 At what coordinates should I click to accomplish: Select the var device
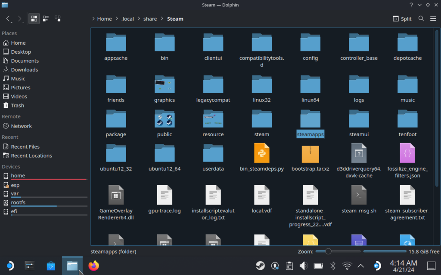tap(44, 194)
